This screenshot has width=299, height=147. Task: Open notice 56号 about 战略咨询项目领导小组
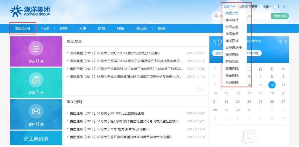(126, 77)
